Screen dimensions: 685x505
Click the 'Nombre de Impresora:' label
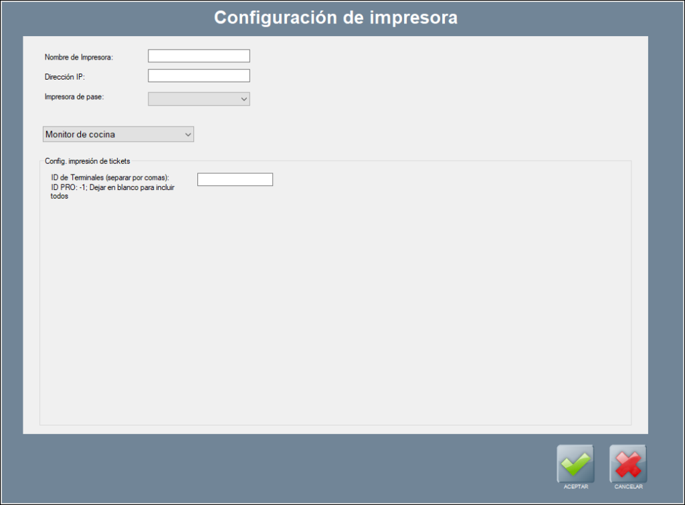pyautogui.click(x=79, y=57)
